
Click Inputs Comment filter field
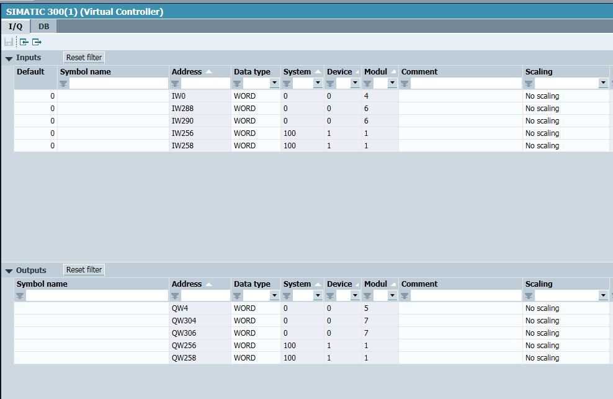pyautogui.click(x=466, y=83)
